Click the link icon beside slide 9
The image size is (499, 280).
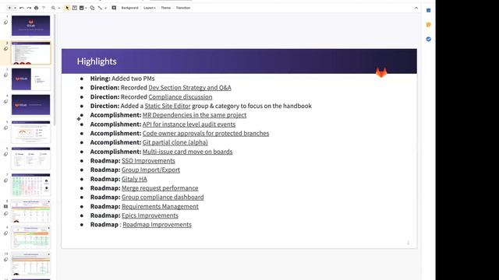5,233
